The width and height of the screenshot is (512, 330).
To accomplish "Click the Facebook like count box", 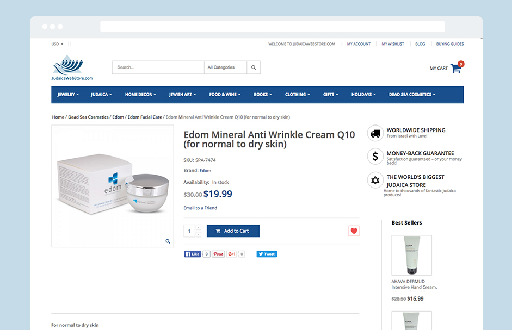I will point(206,254).
